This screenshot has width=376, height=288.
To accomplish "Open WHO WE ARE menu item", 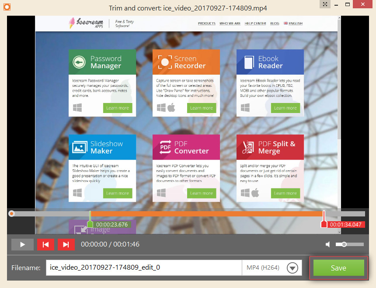I will coord(230,23).
